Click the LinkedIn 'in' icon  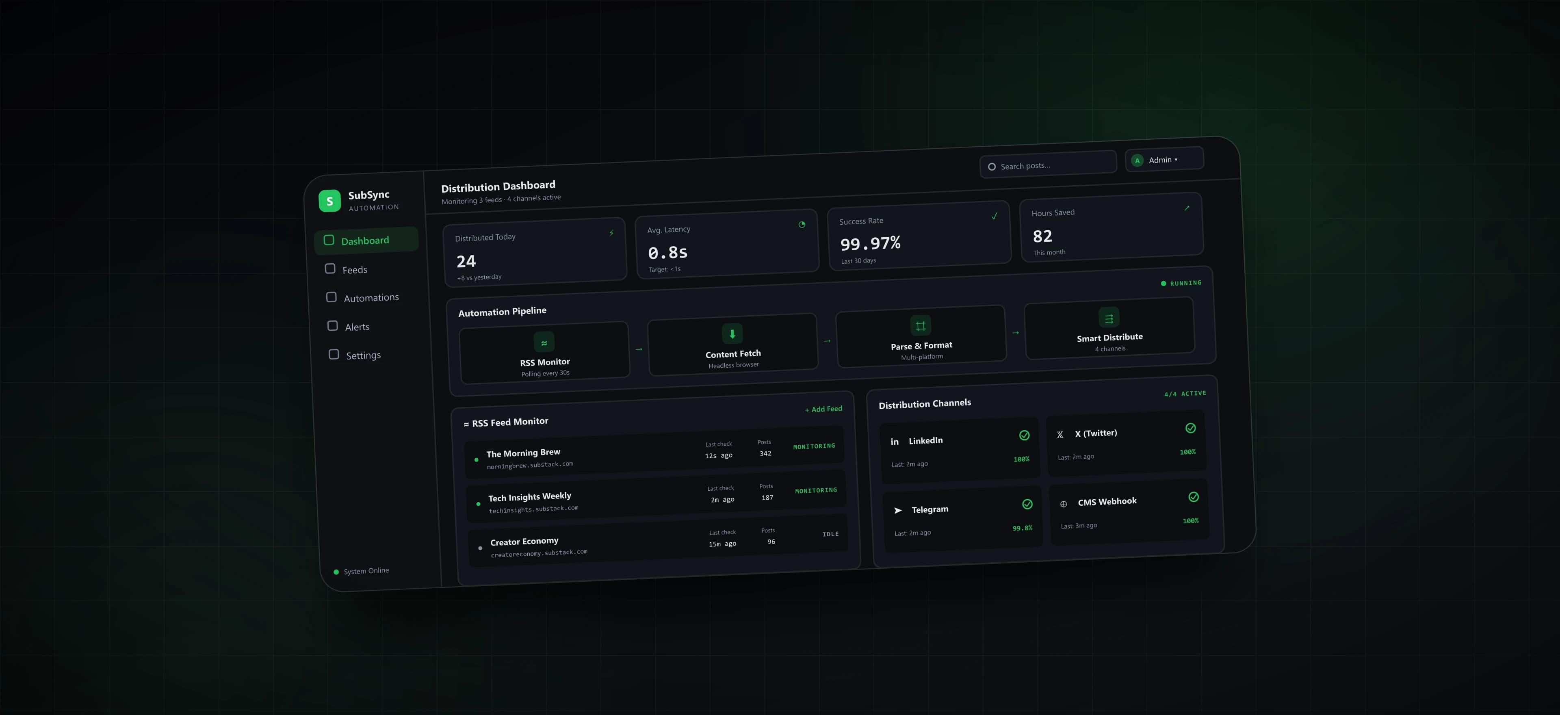tap(895, 442)
